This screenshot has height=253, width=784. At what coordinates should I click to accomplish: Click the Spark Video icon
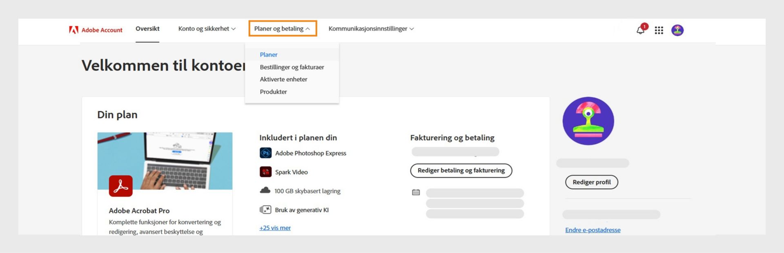pyautogui.click(x=265, y=172)
